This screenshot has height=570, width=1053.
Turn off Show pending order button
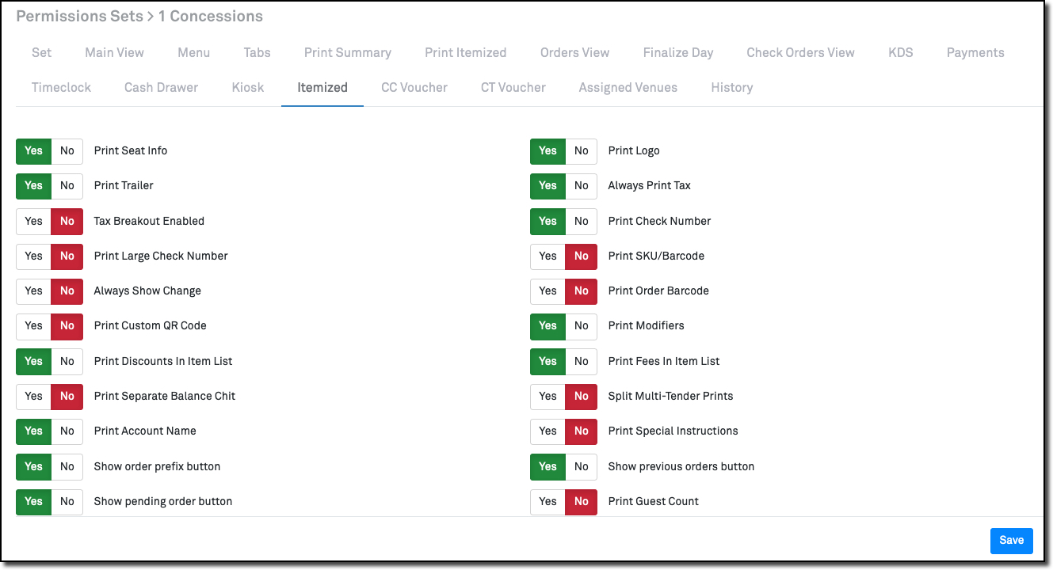point(67,501)
